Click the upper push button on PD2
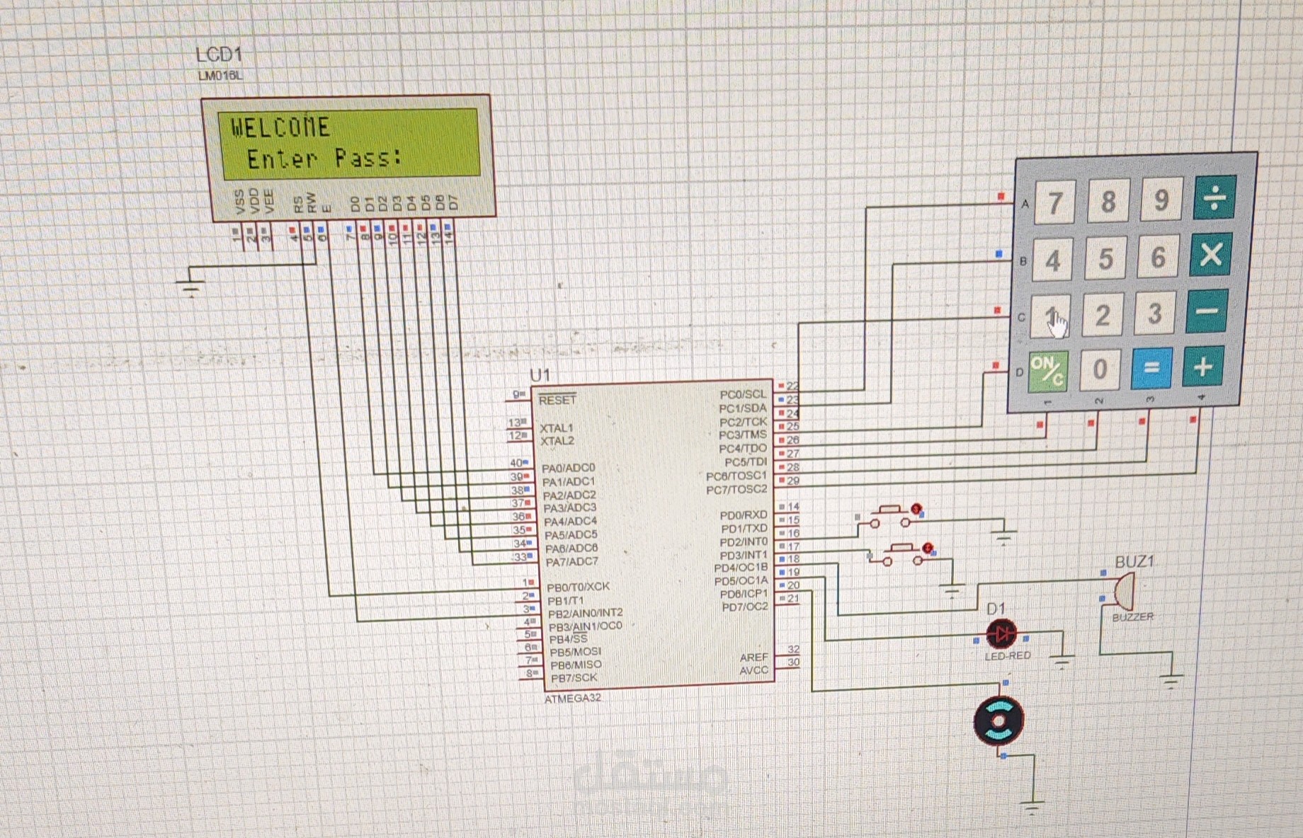The image size is (1303, 838). point(890,517)
